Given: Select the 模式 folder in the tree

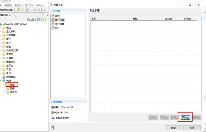Looking at the screenshot, I should 9,28.
